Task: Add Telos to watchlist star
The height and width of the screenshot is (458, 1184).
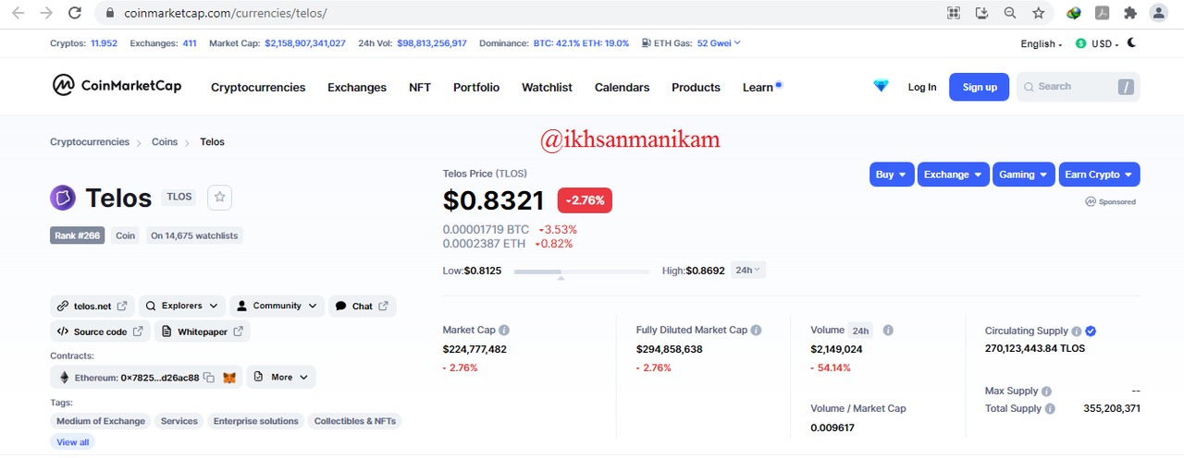Action: [219, 197]
